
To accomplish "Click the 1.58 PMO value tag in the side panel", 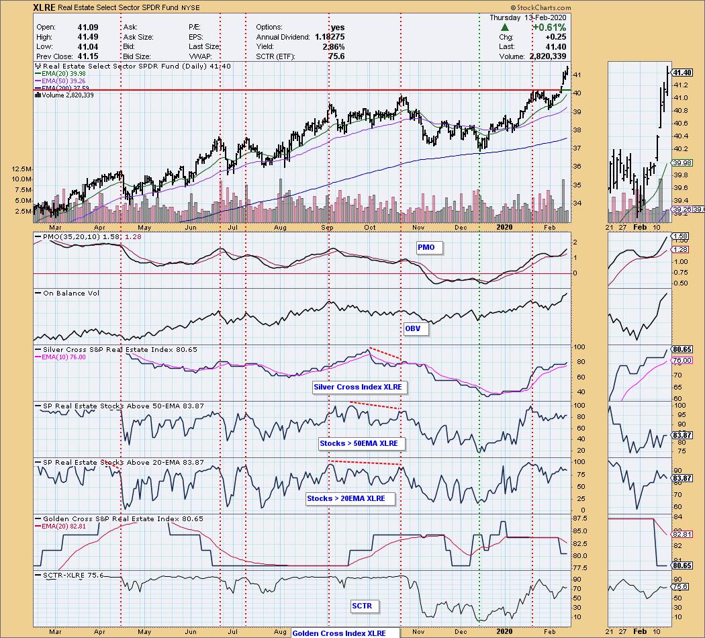I will click(681, 236).
